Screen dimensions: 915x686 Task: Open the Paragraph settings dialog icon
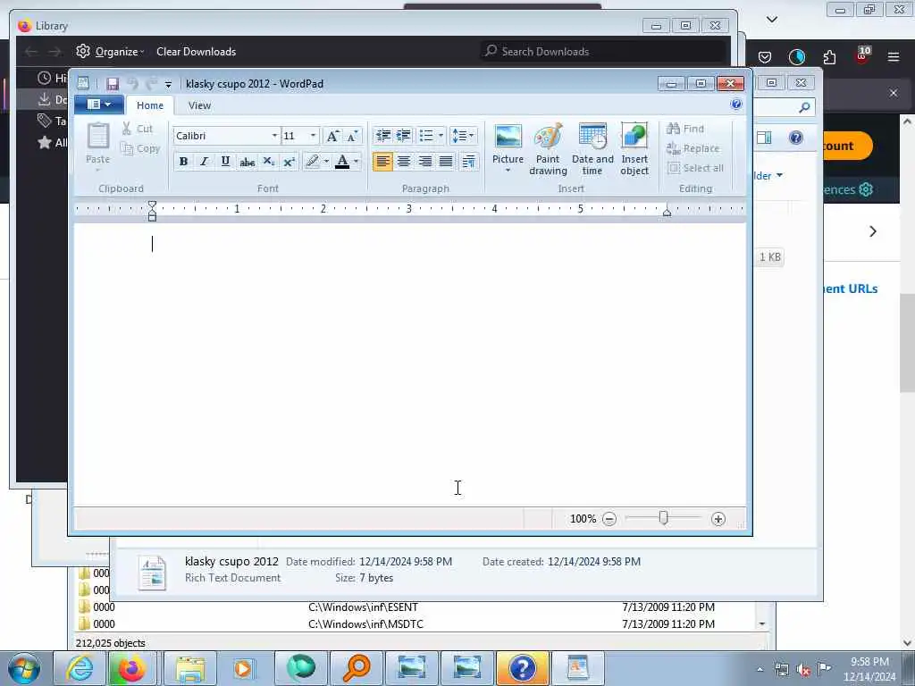pyautogui.click(x=468, y=162)
